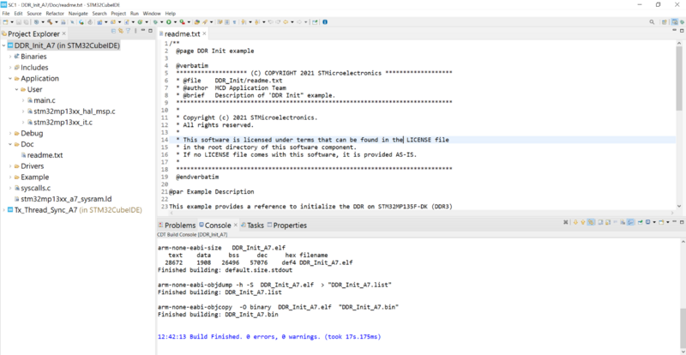Toggle show console when output changes icon
This screenshot has width=686, height=355.
[x=630, y=222]
